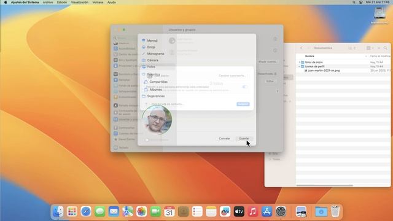393x221 pixels.
Task: Click Spotlight search icon in the menu bar
Action: (354, 2)
